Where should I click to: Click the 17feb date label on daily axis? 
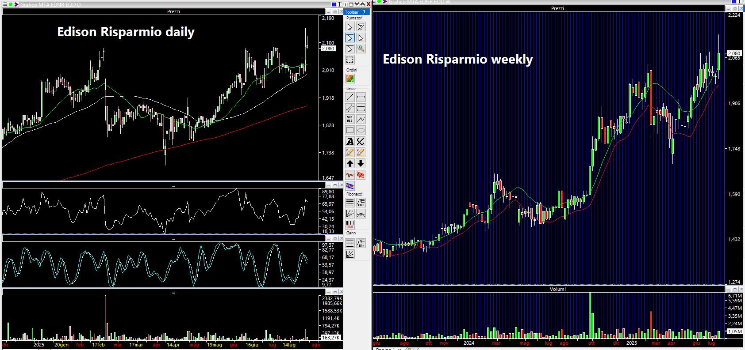[x=98, y=345]
